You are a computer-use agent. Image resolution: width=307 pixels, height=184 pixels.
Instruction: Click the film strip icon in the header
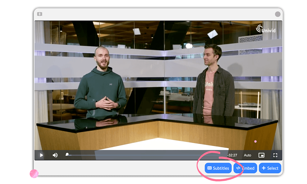point(40,14)
